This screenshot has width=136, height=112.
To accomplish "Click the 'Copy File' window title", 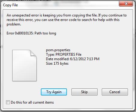I will pyautogui.click(x=11, y=5).
